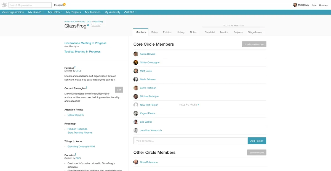The height and width of the screenshot is (171, 331).
Task: Remove the 'Fills No Roles' flag
Action: click(x=198, y=104)
